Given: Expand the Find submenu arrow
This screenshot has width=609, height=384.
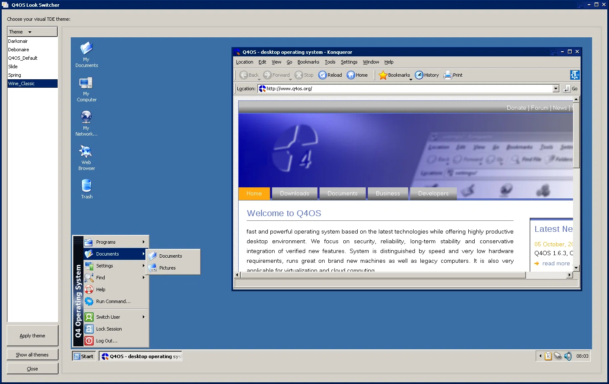Looking at the screenshot, I should 144,278.
